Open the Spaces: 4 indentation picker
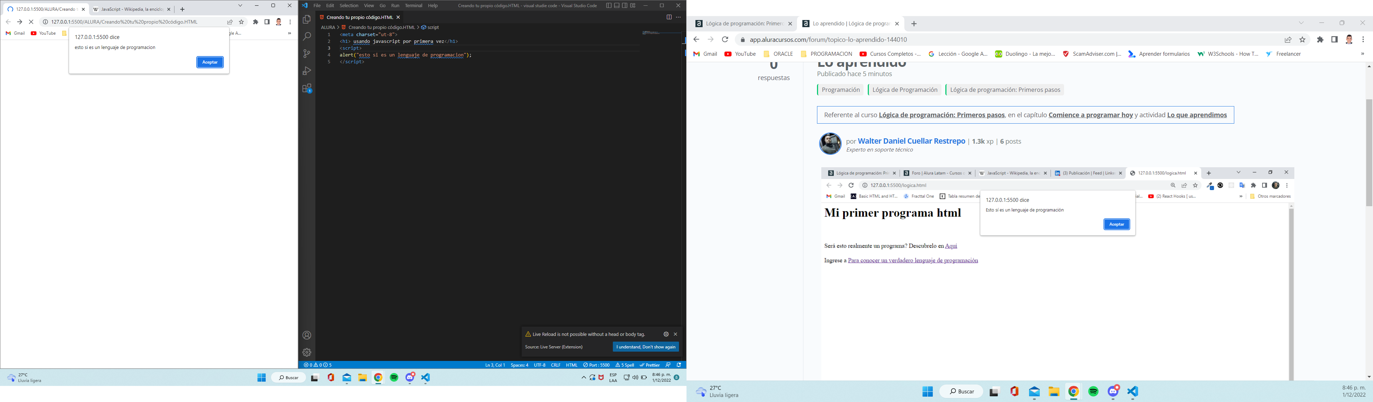1373x402 pixels. click(519, 365)
